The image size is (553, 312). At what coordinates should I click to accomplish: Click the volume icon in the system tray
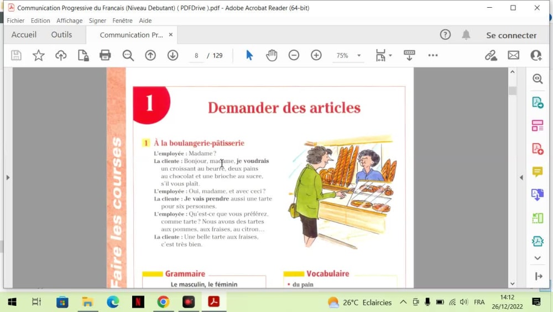464,302
